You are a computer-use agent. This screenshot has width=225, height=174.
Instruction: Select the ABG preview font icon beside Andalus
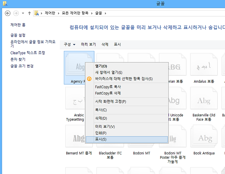coord(177,65)
